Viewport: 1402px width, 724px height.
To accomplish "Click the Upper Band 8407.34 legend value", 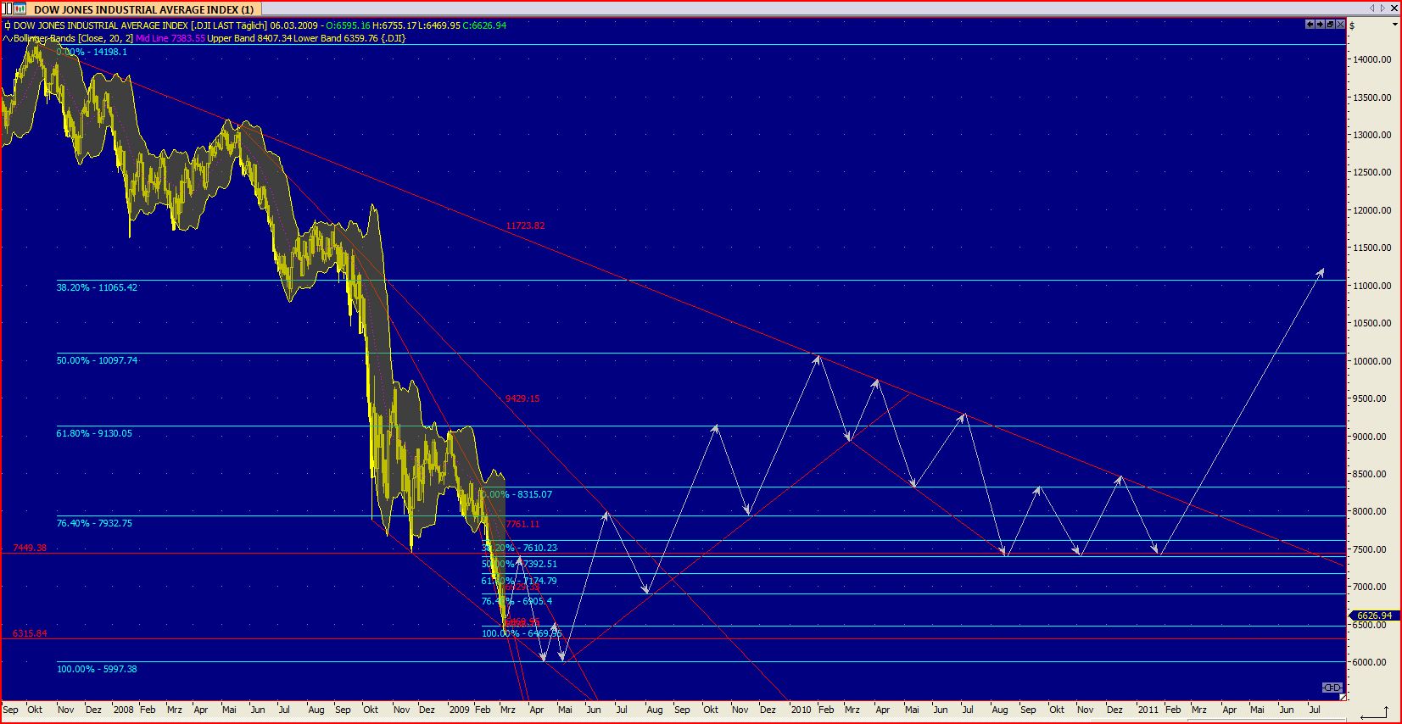I will [249, 38].
